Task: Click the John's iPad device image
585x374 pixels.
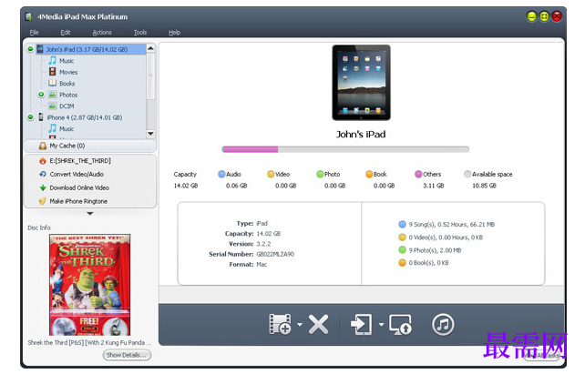Action: [x=361, y=83]
